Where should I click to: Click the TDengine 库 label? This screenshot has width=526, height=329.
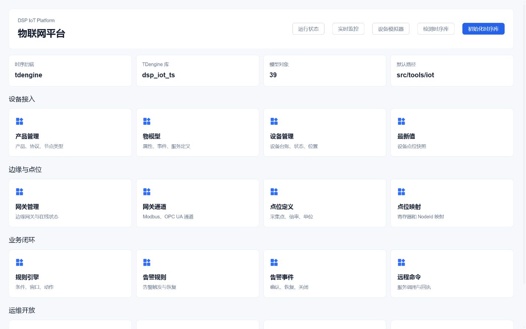coord(156,64)
